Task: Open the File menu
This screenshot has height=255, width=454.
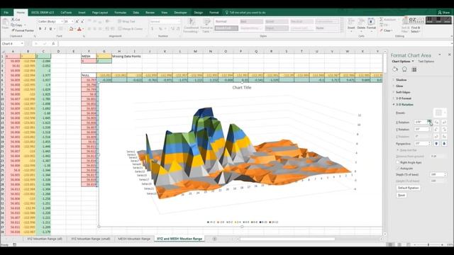Action: (6, 13)
